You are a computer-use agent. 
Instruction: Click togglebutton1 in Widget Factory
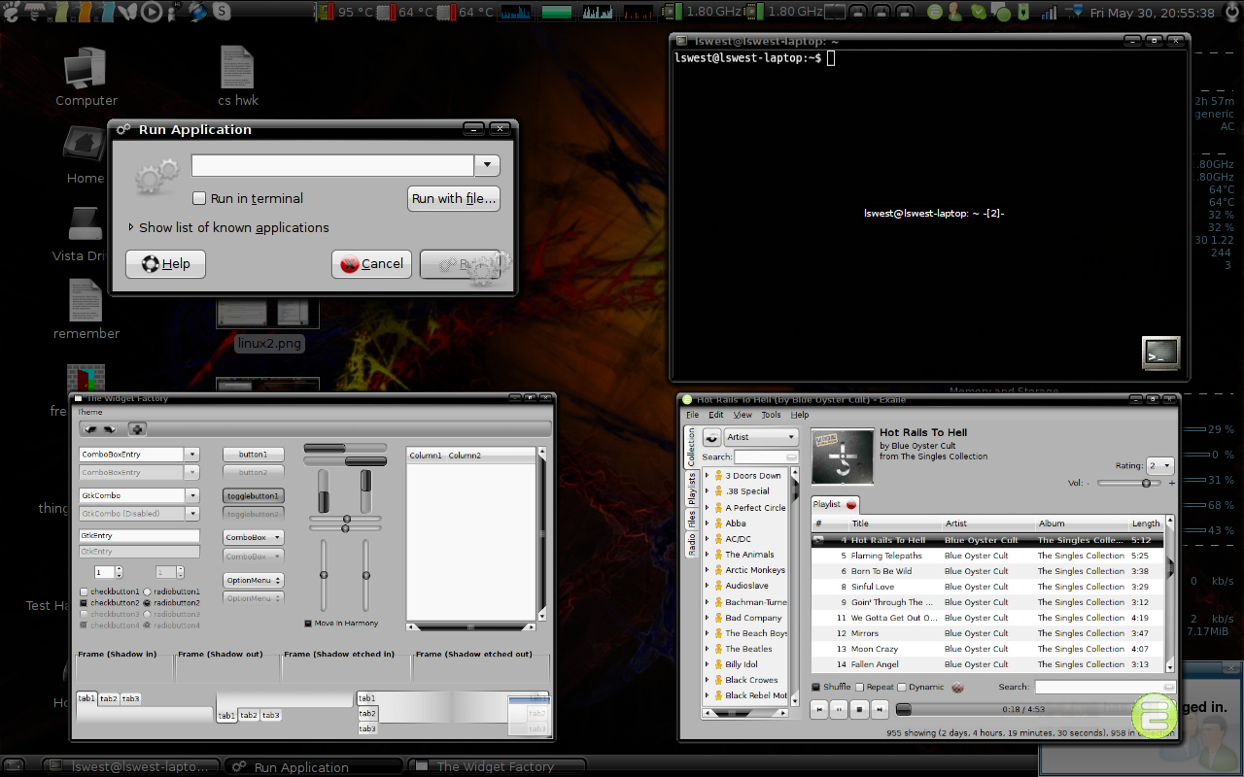pos(254,495)
